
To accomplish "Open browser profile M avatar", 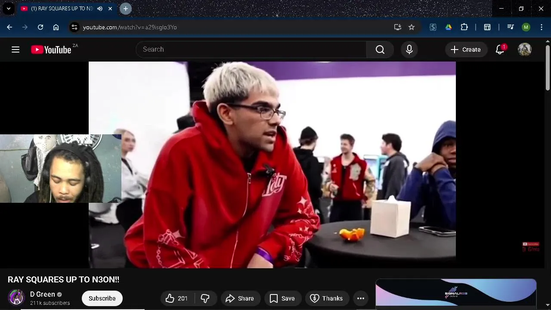I will 526,27.
